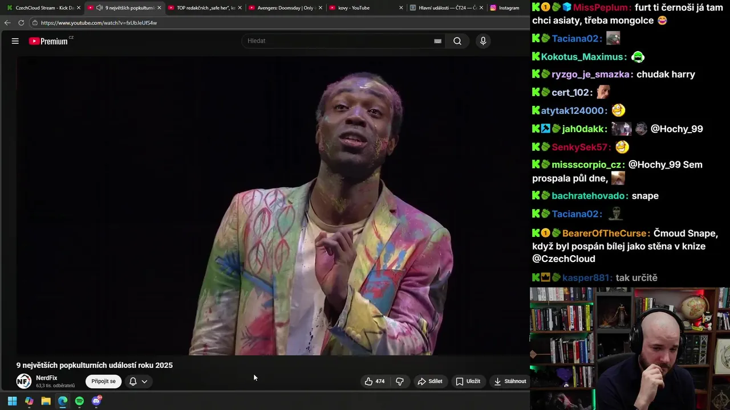Open the NerdFix channel name link
This screenshot has height=410, width=730.
pos(47,378)
